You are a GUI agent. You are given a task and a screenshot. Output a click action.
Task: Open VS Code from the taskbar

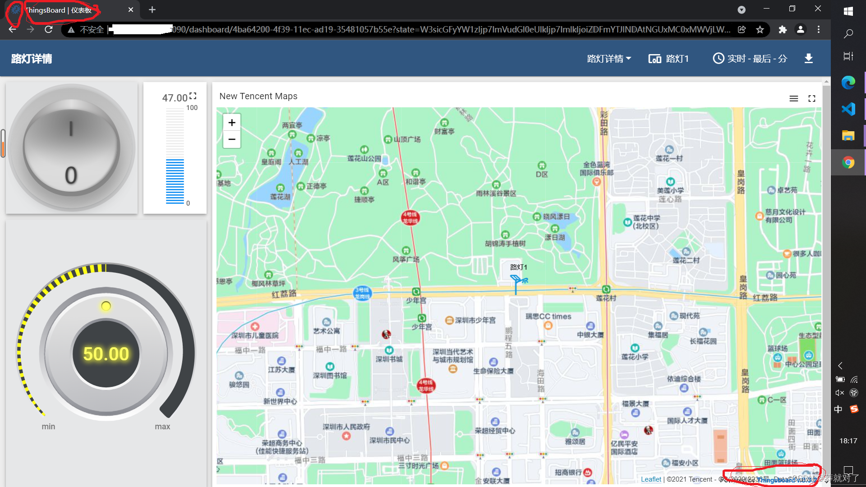[848, 109]
